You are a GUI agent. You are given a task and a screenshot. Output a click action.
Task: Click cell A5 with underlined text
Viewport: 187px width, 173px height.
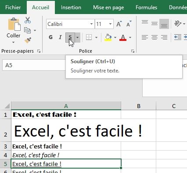pos(66,164)
